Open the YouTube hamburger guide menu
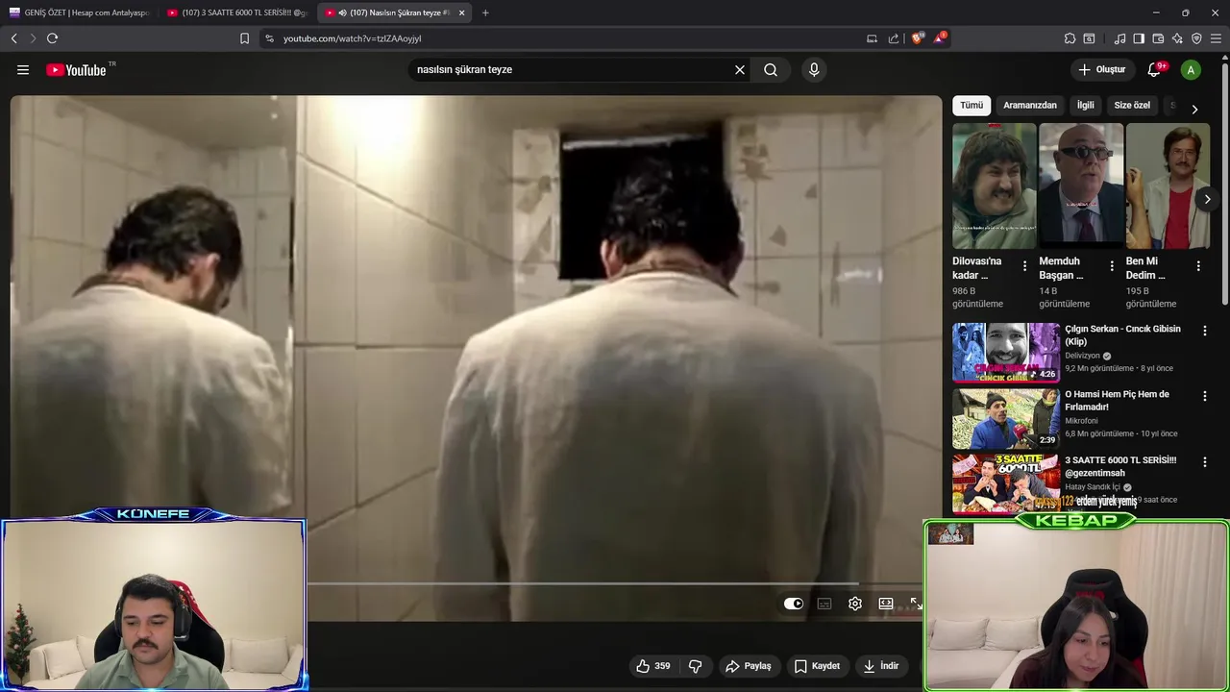Image resolution: width=1230 pixels, height=692 pixels. [23, 70]
